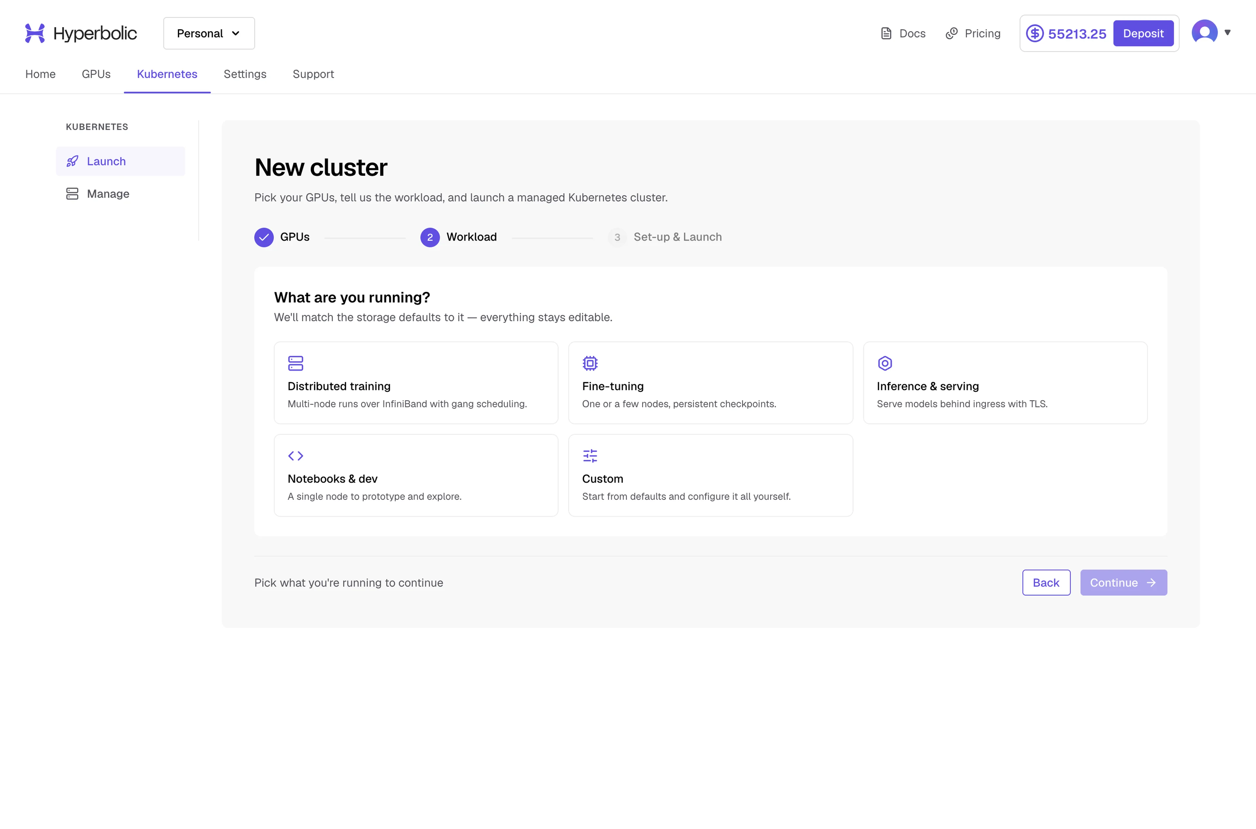Click the Fine-tuning chip icon

(590, 363)
